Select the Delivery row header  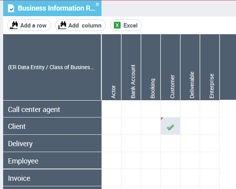(x=52, y=144)
